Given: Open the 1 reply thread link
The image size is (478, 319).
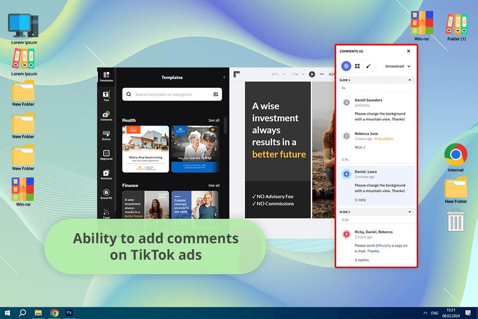Looking at the screenshot, I should (360, 199).
